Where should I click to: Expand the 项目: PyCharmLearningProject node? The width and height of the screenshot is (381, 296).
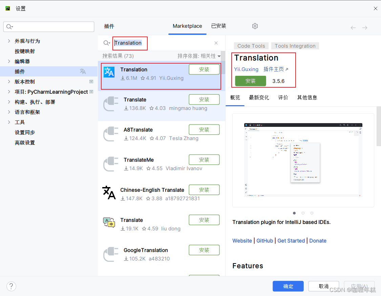coord(9,92)
